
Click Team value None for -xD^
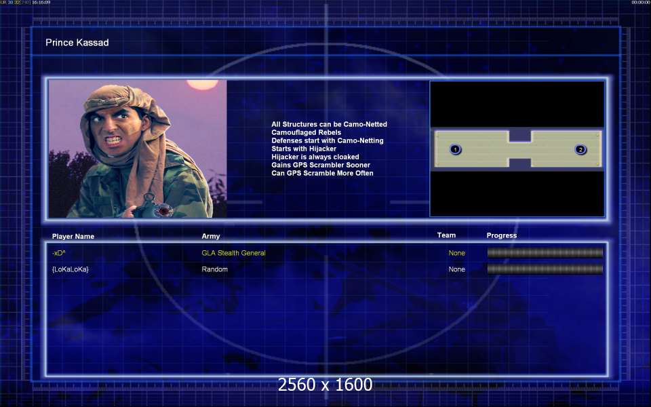point(456,253)
